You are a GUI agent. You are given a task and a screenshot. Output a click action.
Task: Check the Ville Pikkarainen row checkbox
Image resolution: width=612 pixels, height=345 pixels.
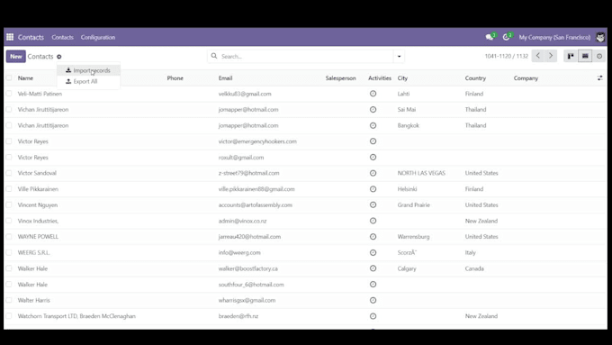pyautogui.click(x=9, y=189)
